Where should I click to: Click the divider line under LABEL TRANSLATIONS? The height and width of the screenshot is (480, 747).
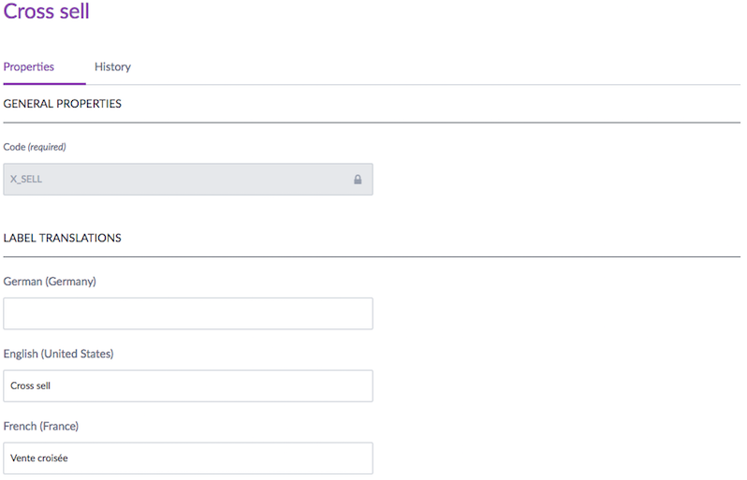point(374,256)
